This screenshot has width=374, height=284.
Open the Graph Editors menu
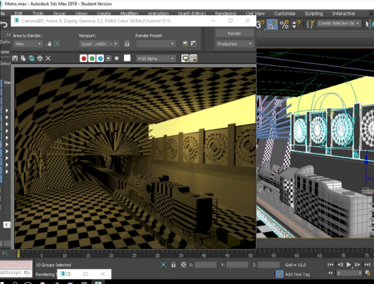point(192,14)
